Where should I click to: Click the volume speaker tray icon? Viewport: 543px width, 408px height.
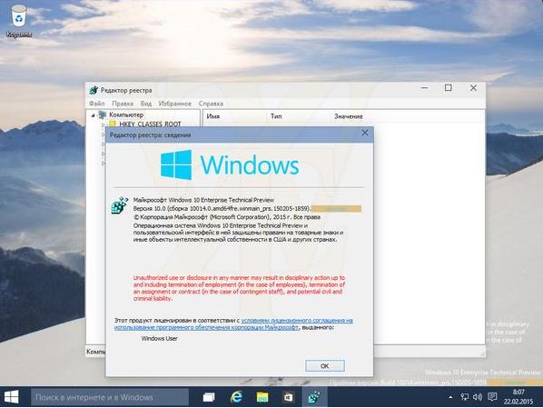pos(478,397)
